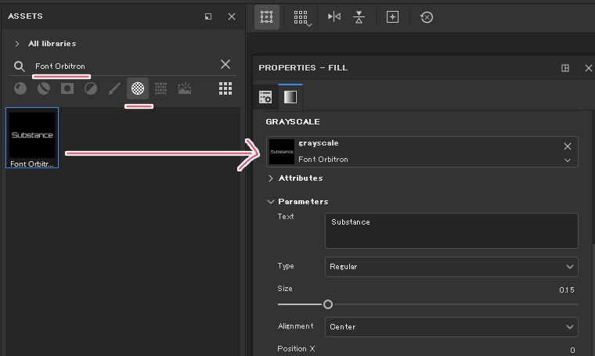This screenshot has width=595, height=356.
Task: Switch to the gradient fill properties tab
Action: click(x=290, y=97)
